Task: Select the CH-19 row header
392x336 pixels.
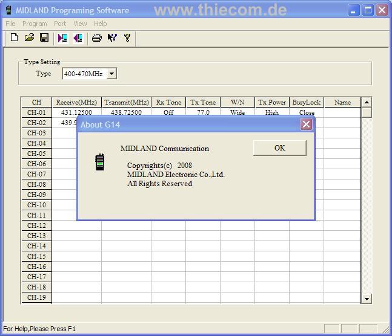Action: 36,297
